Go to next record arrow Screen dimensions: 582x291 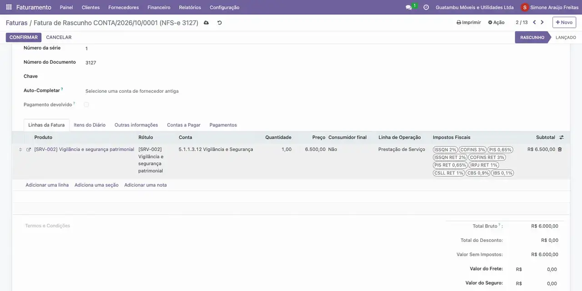542,22
